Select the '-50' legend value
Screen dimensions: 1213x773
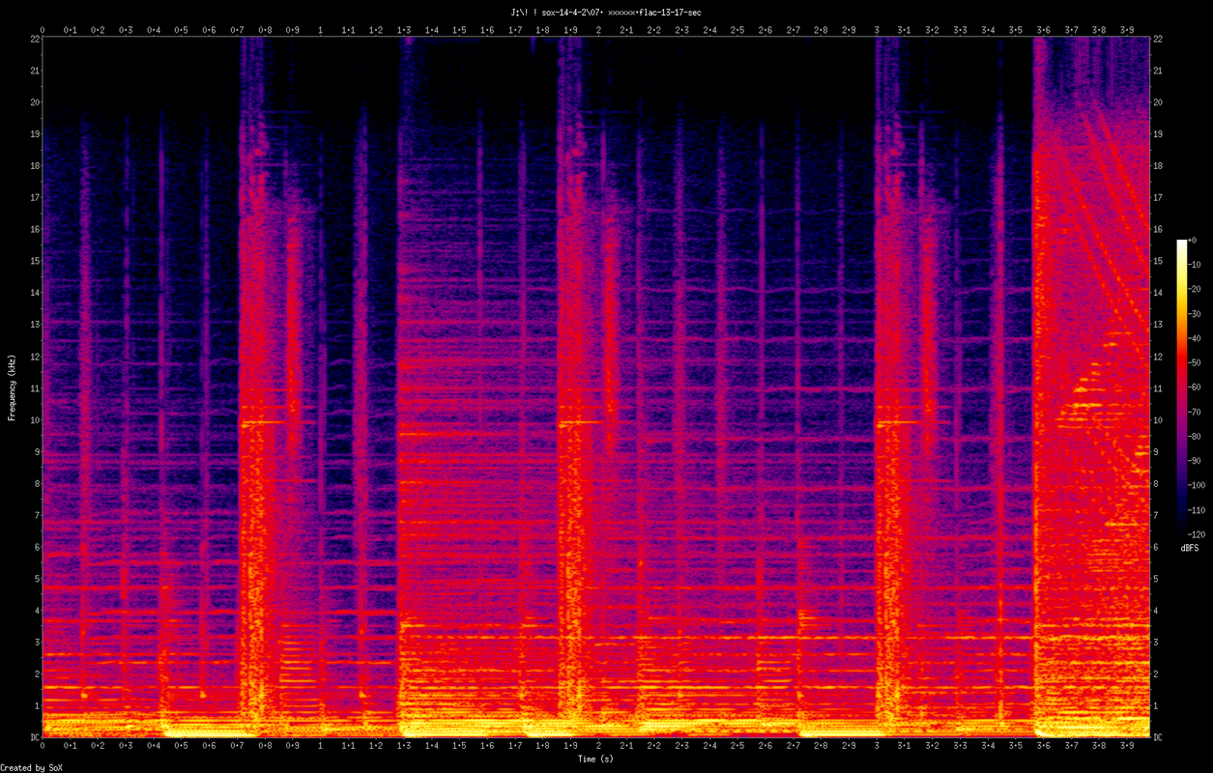(x=1196, y=362)
